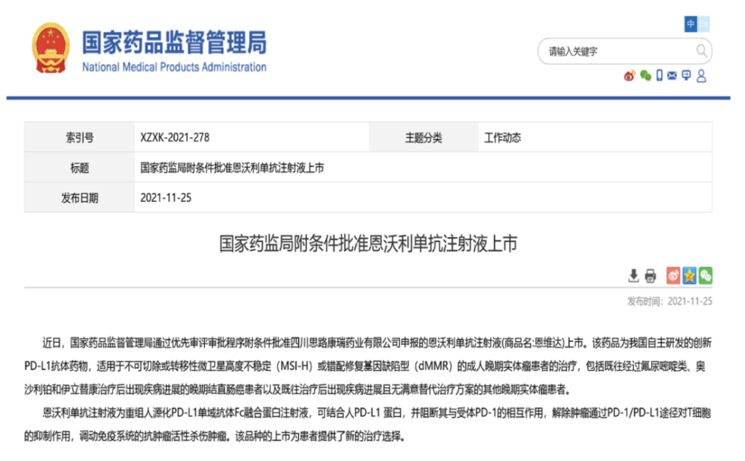Viewport: 745px width, 461px height.
Task: Click the paragraph line starting 恩沃利单抗注射液为重组
Action: pyautogui.click(x=377, y=413)
